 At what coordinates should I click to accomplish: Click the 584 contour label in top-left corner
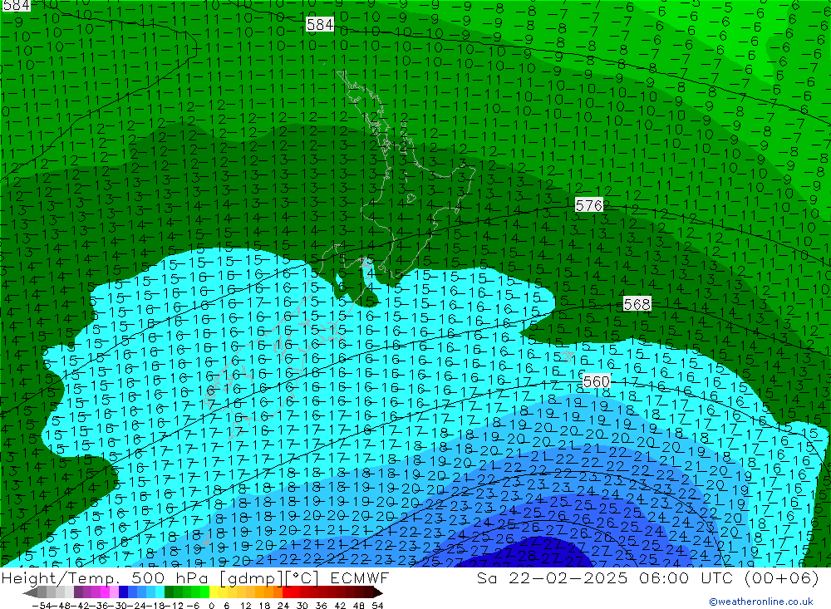[x=16, y=6]
